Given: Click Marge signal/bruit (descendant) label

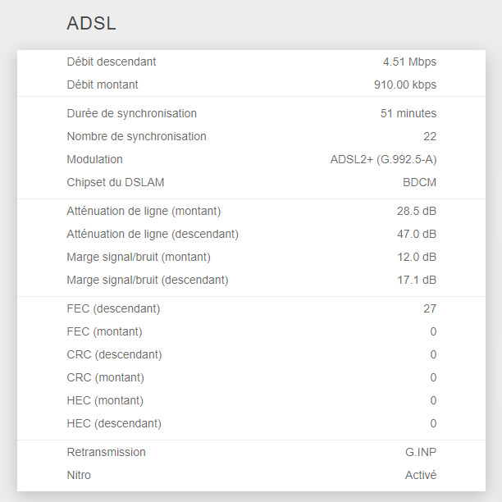Looking at the screenshot, I should [148, 281].
